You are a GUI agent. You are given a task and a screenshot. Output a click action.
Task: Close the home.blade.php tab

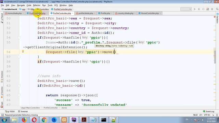coord(23,13)
